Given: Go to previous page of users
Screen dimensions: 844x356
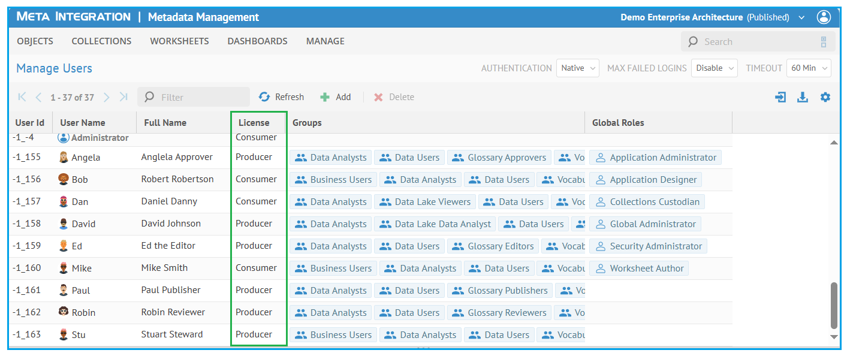Looking at the screenshot, I should point(38,97).
